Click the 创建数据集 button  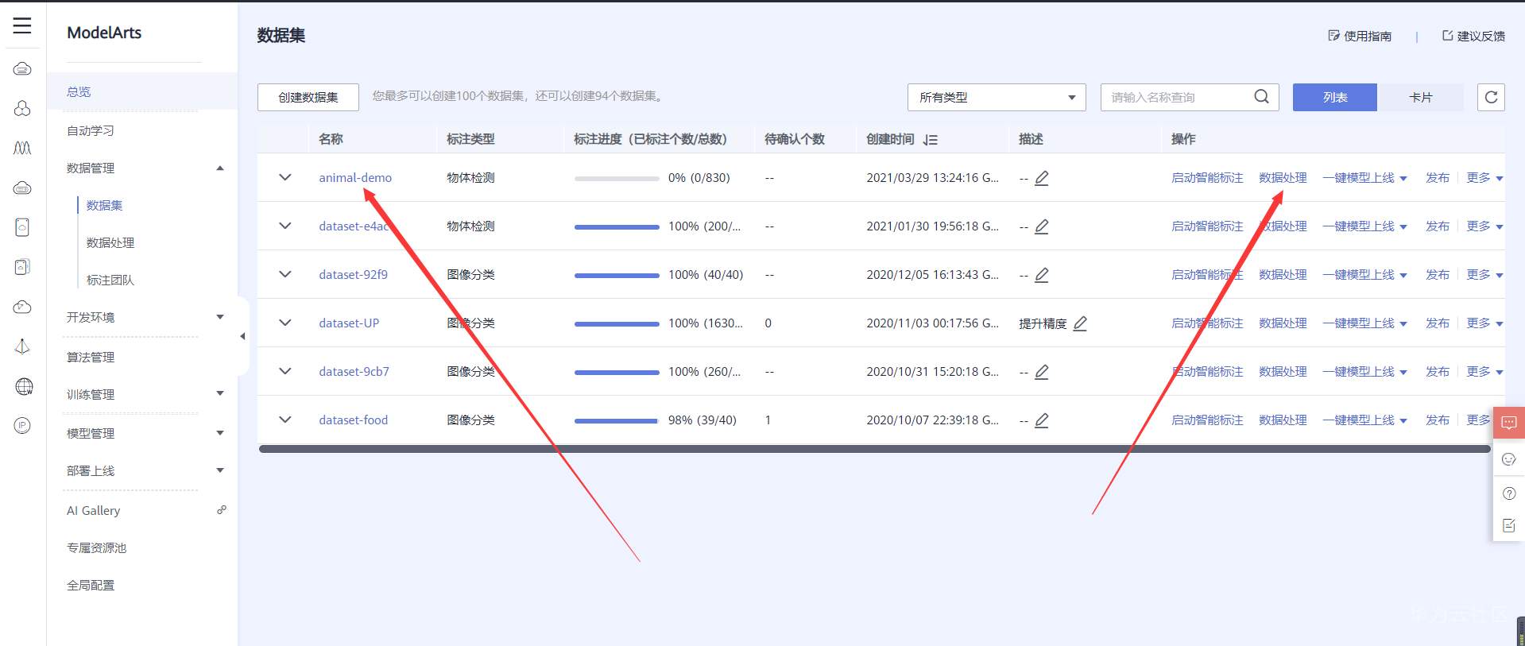(308, 97)
